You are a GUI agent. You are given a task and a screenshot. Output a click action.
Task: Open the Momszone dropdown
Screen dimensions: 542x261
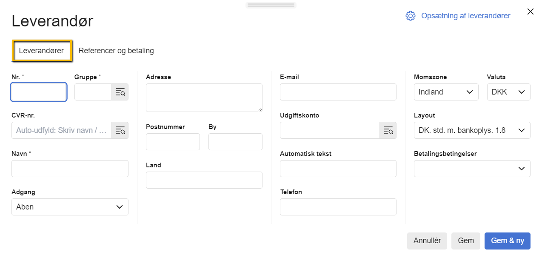click(x=446, y=92)
